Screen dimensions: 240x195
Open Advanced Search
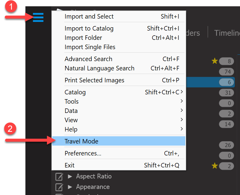tap(119, 59)
